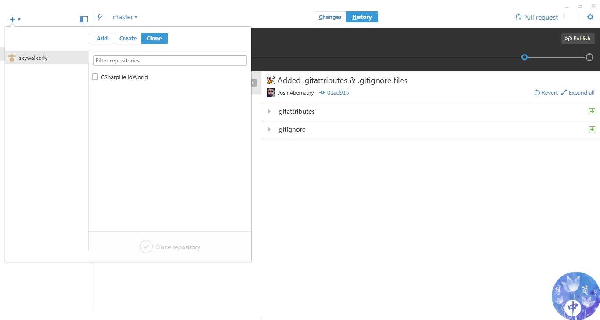Expand the .gitignore file diff

[269, 129]
